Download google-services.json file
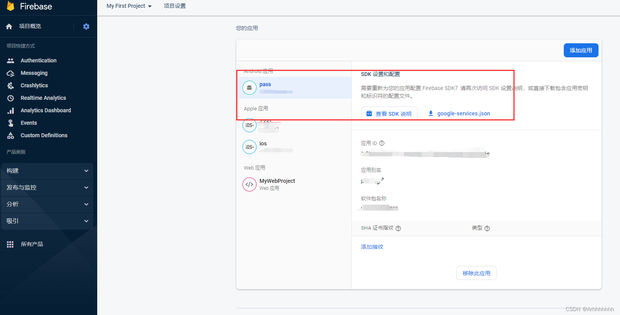 [x=463, y=113]
